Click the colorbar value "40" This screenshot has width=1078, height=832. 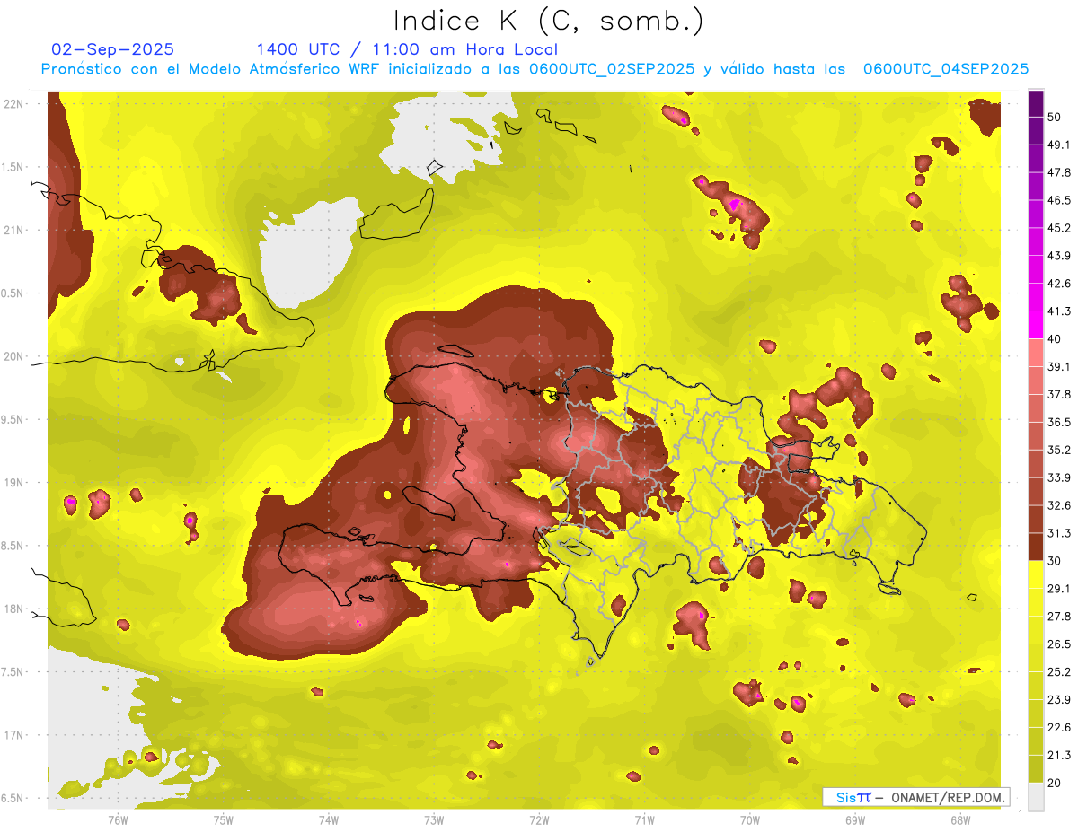pos(1055,339)
